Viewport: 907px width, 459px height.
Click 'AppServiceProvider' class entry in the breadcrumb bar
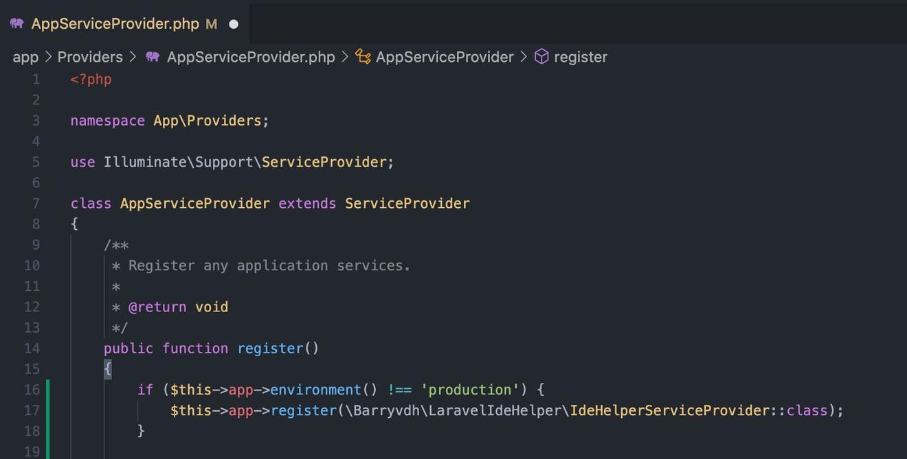[444, 56]
